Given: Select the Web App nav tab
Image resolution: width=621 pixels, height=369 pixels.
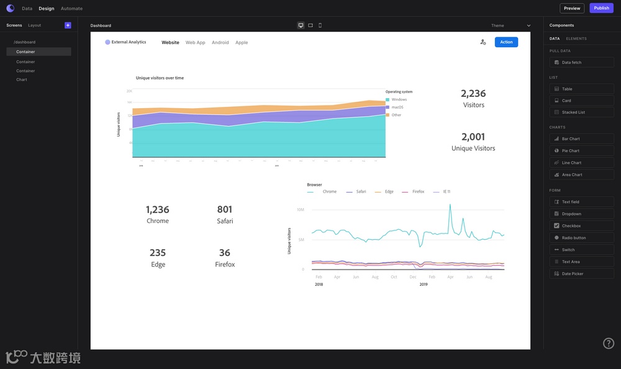Looking at the screenshot, I should pyautogui.click(x=195, y=42).
